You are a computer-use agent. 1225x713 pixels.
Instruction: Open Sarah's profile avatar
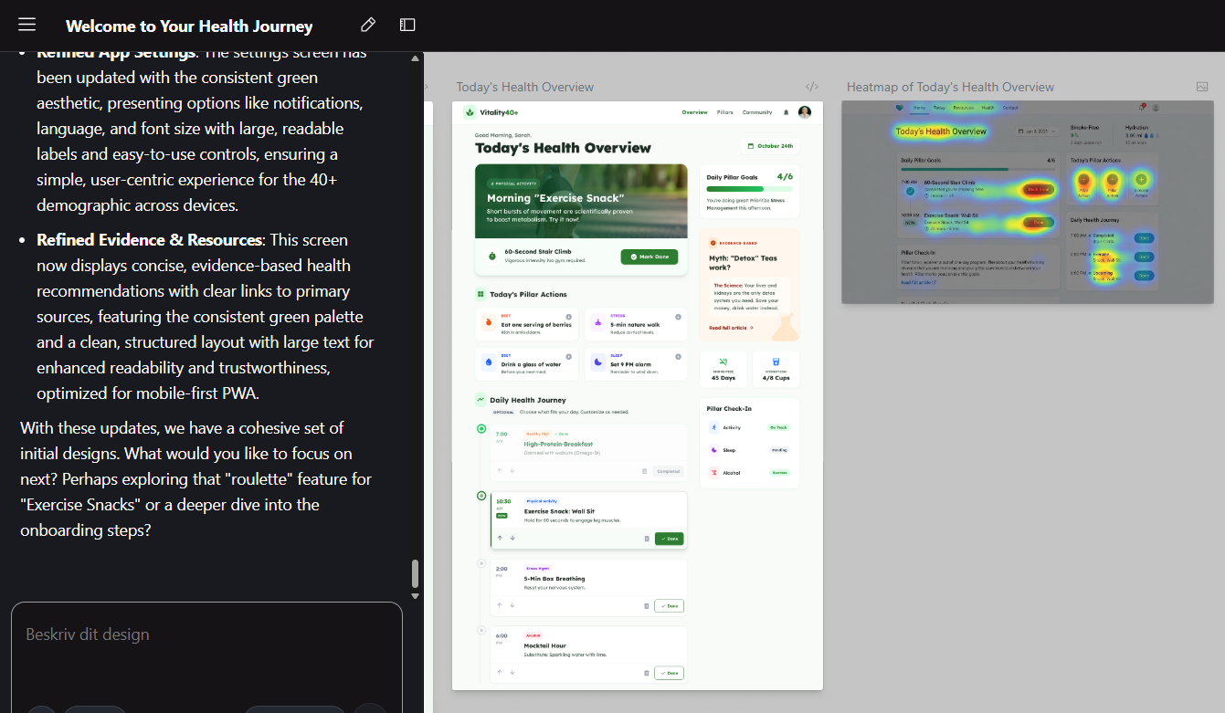point(804,112)
